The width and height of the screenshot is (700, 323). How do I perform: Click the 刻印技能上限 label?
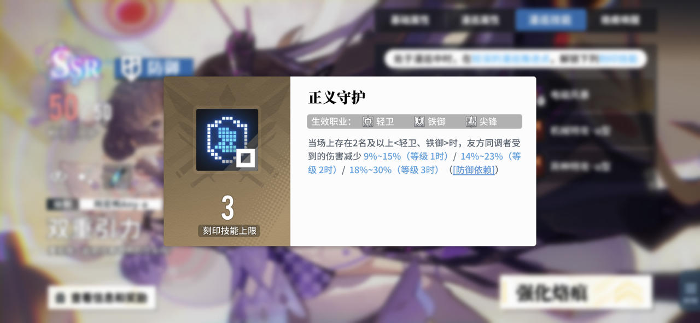(229, 231)
